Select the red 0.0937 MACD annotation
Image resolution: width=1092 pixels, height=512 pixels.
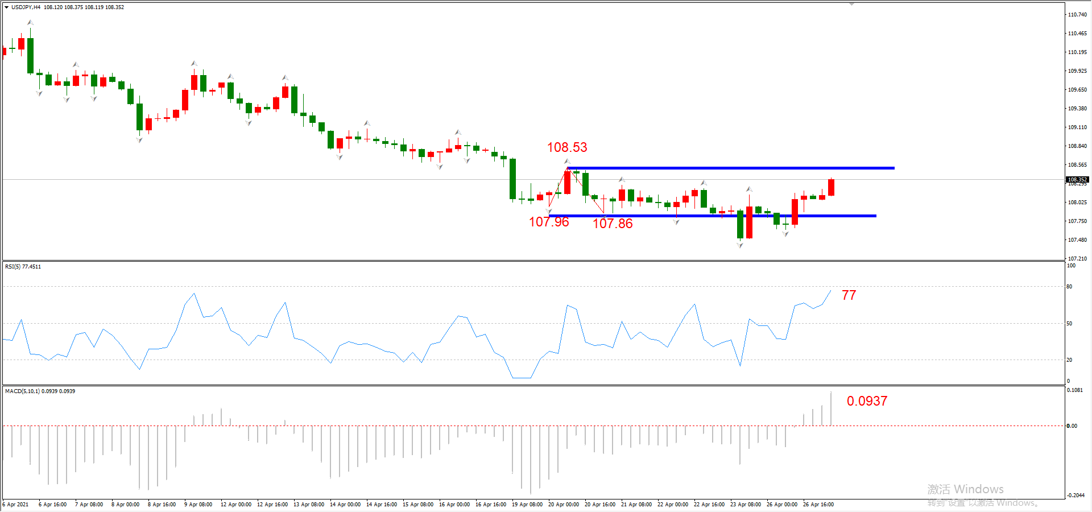point(867,401)
